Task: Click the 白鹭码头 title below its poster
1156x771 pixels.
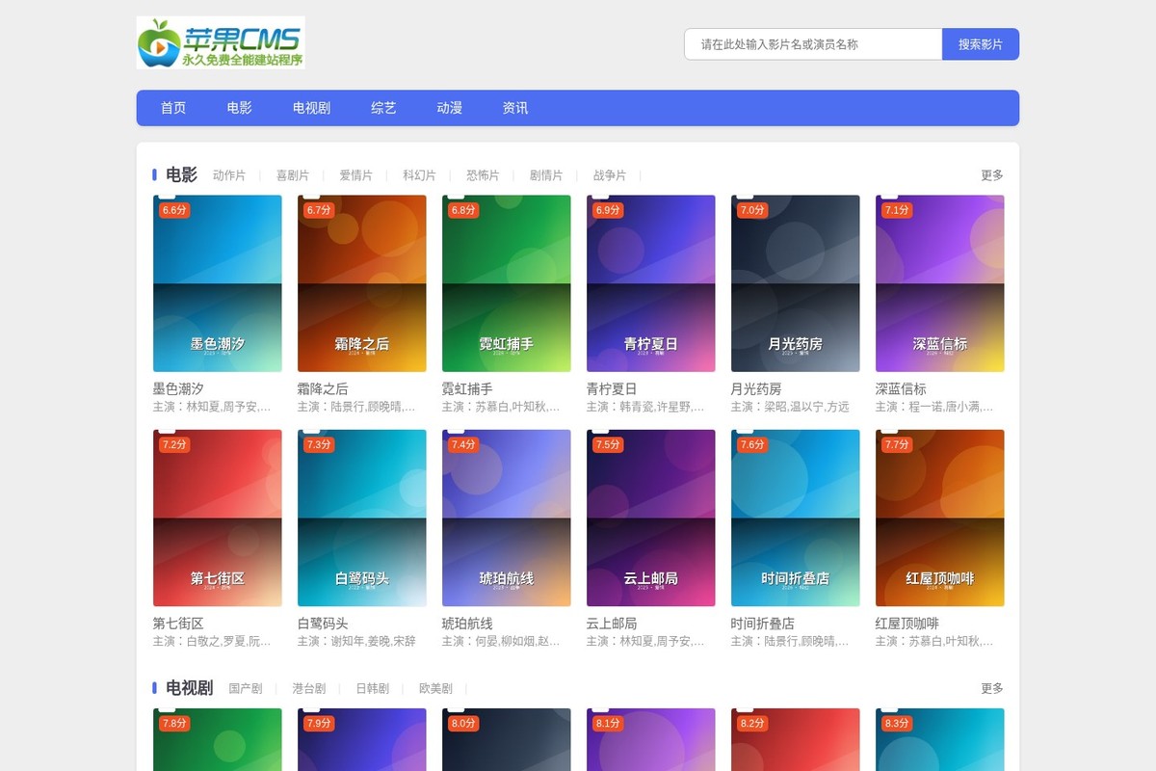Action: point(323,624)
